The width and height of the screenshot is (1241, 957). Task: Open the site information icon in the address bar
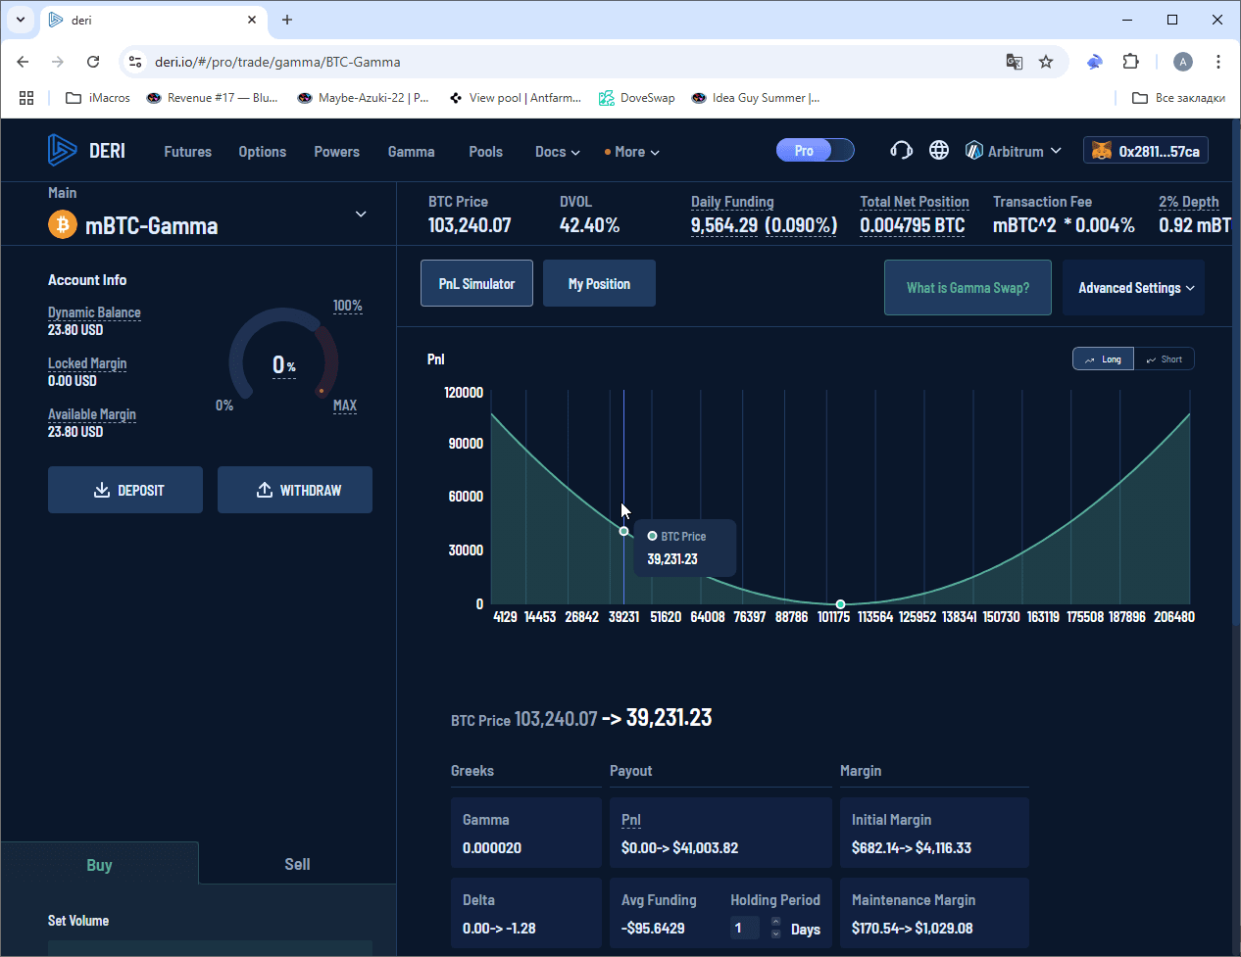pyautogui.click(x=136, y=62)
